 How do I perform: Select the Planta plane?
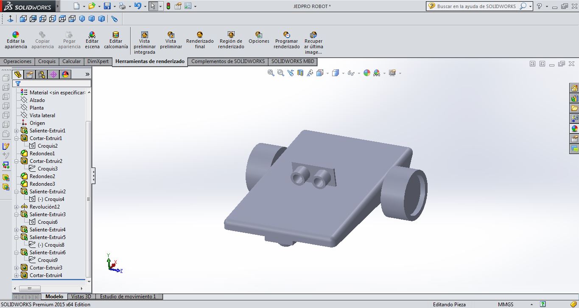click(32, 108)
